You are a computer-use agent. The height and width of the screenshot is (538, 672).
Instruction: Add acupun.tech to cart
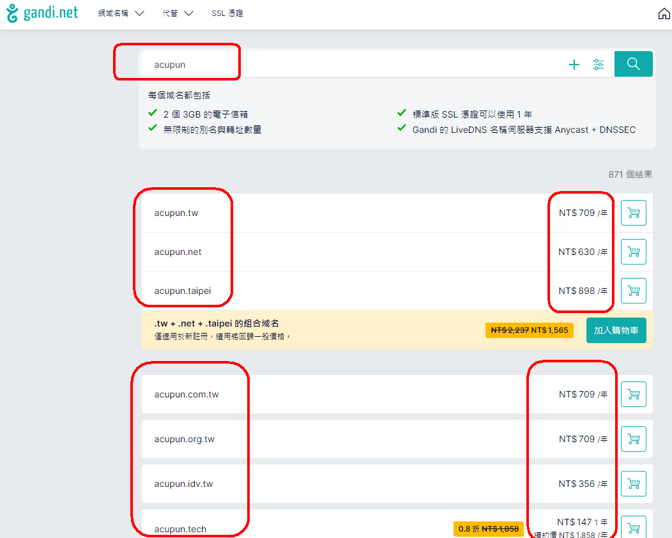633,527
